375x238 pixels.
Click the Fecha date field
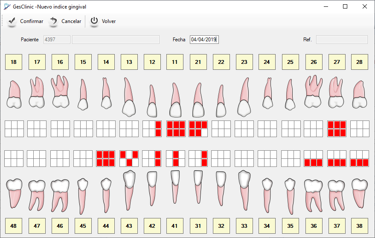click(204, 40)
